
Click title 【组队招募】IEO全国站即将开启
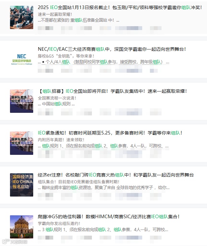(113, 91)
